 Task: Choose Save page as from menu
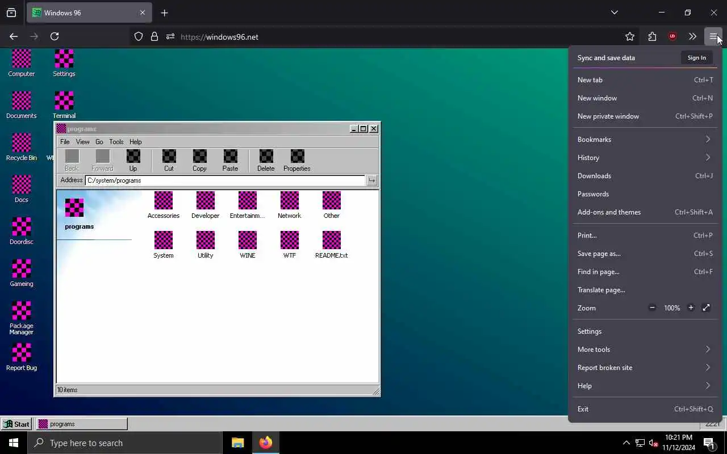tap(645, 254)
